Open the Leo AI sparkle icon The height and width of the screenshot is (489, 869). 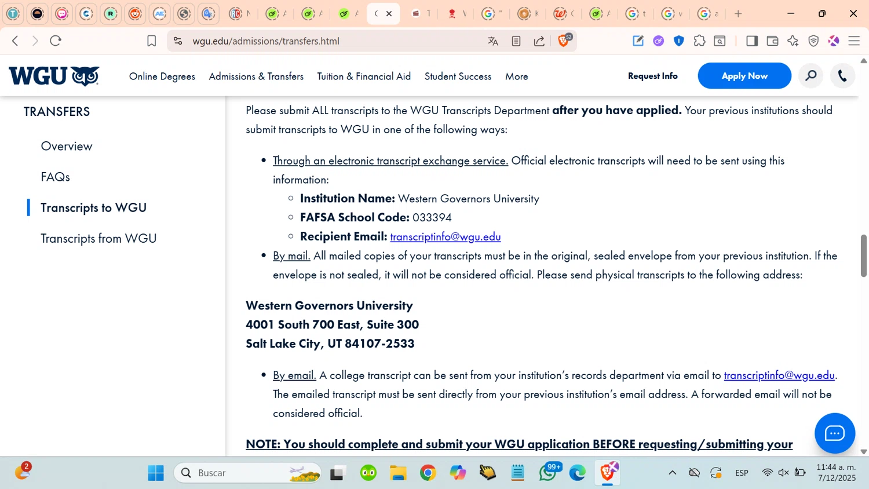pyautogui.click(x=793, y=41)
